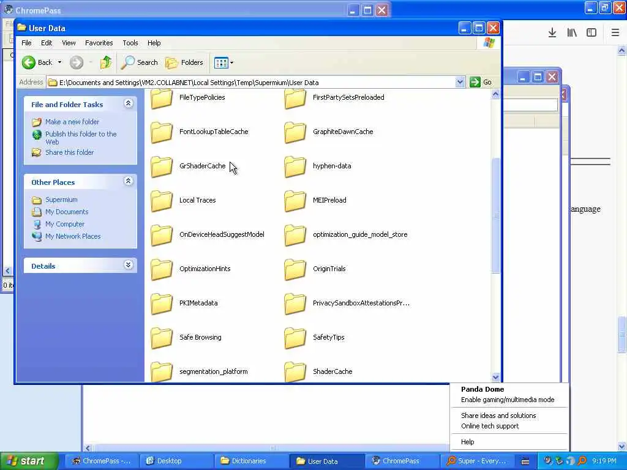
Task: Collapse the File and Folder Tasks panel
Action: point(128,103)
